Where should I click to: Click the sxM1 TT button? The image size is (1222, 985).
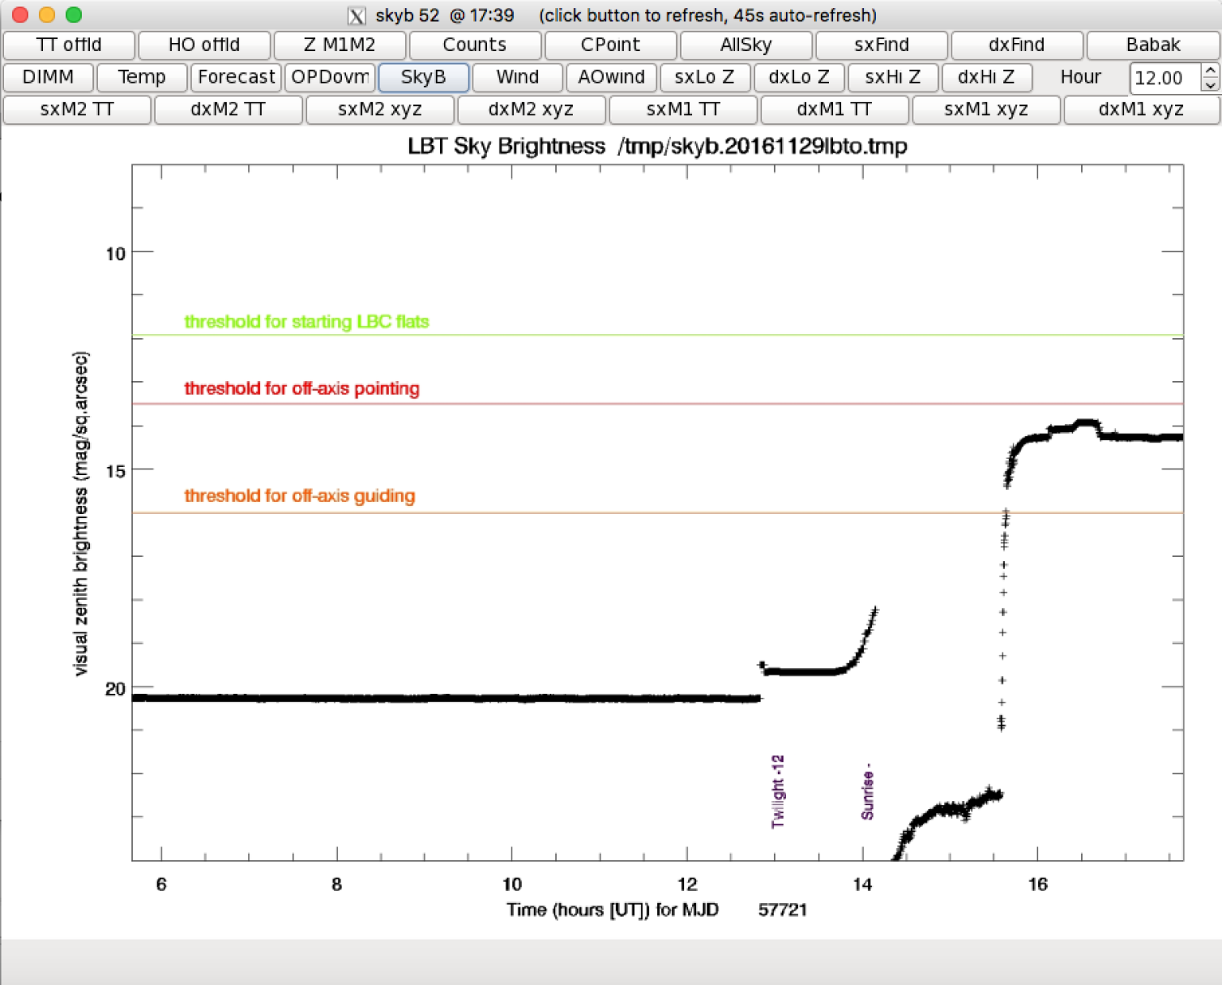683,109
